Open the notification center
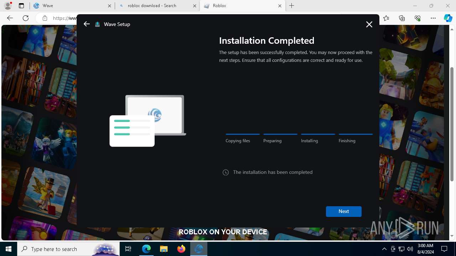 [445, 249]
